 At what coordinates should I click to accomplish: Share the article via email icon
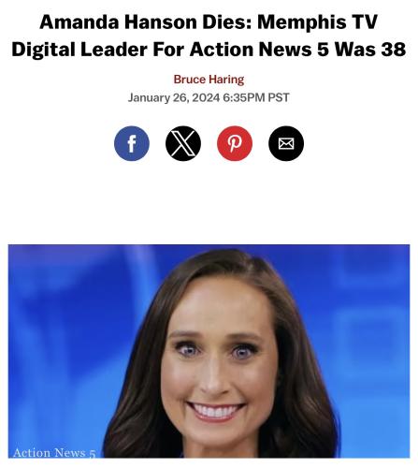(286, 143)
